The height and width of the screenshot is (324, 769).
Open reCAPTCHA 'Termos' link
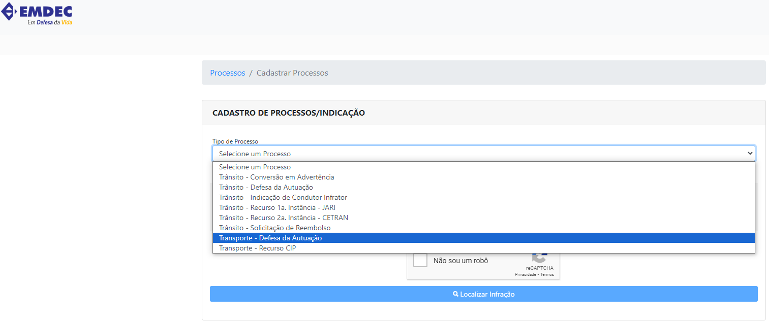pos(547,274)
